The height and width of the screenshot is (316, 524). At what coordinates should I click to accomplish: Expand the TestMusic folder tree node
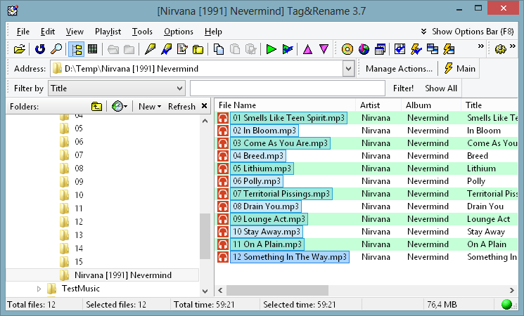pyautogui.click(x=39, y=289)
